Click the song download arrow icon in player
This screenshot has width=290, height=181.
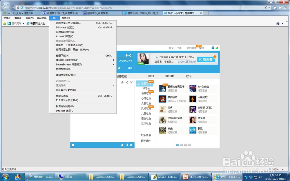click(126, 55)
